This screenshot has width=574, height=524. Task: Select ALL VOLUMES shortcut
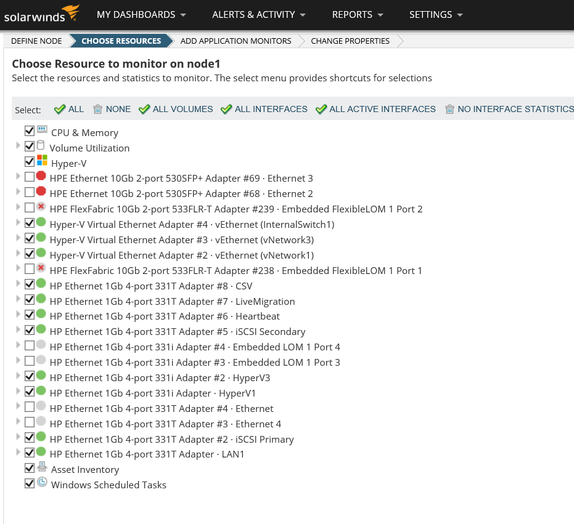tap(176, 109)
